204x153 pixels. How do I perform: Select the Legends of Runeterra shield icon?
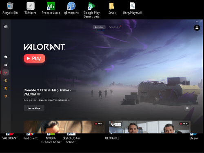(6, 96)
